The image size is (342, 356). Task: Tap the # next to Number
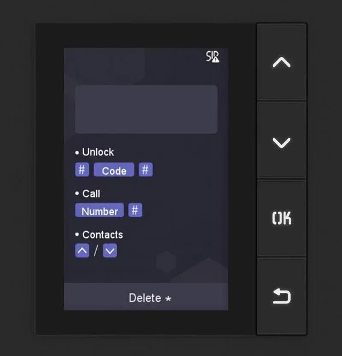pos(135,210)
